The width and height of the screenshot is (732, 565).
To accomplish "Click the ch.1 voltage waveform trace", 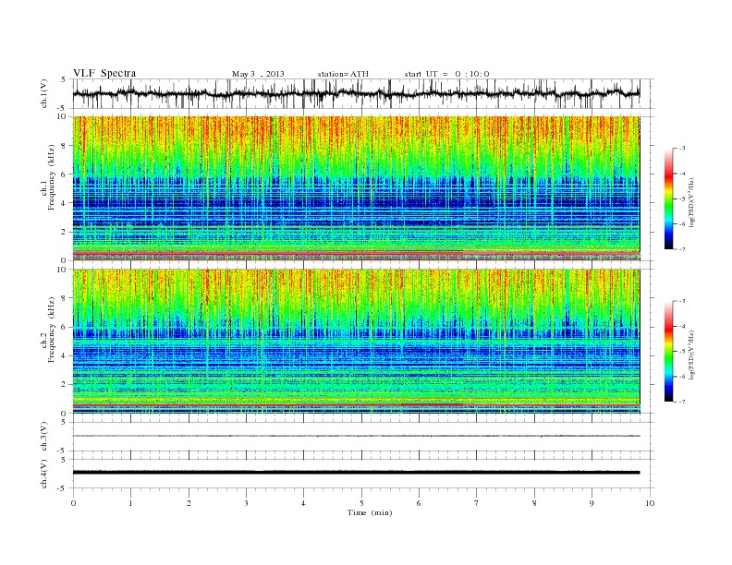I will 356,93.
